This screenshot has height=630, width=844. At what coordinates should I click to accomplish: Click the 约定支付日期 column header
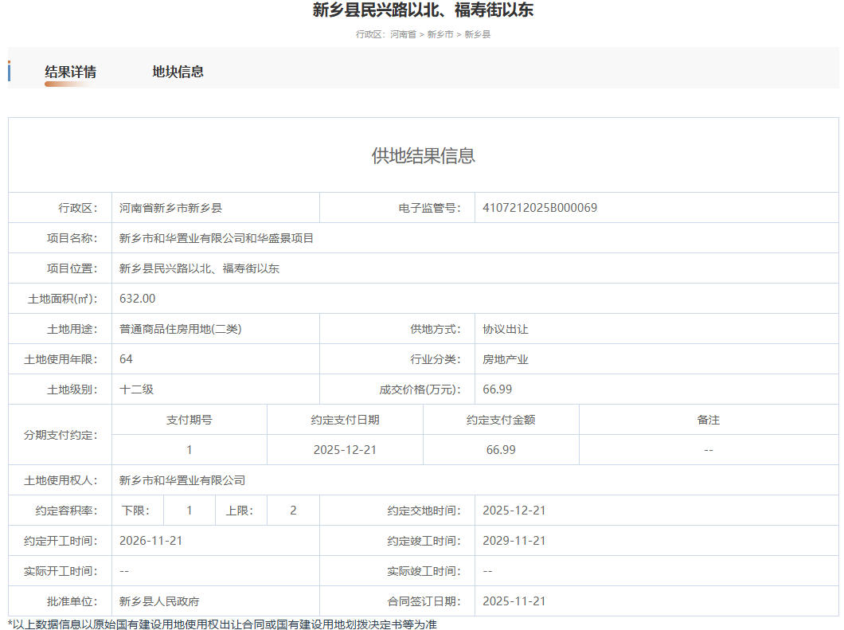point(345,420)
